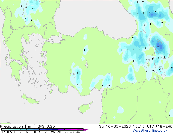Pick the legend swatch between 45 and 50
The height and width of the screenshot is (133, 173).
[x=80, y=129]
